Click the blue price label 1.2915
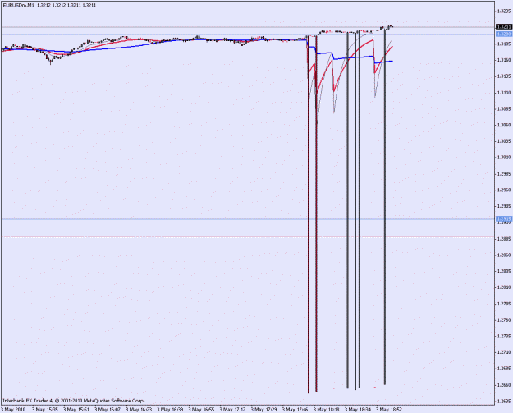The width and height of the screenshot is (513, 413). pyautogui.click(x=504, y=218)
